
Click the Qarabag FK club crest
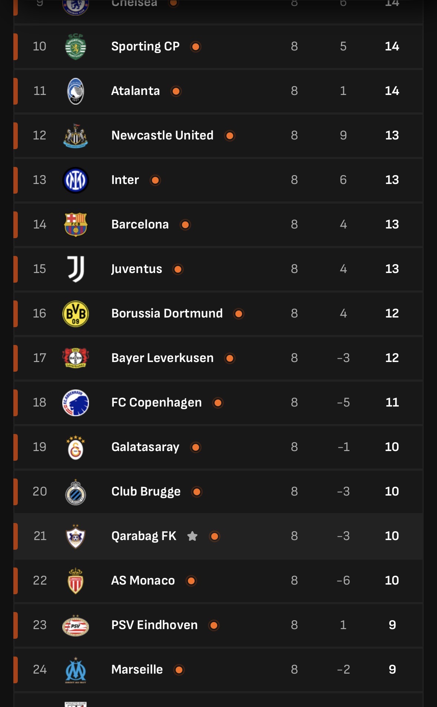pos(76,536)
